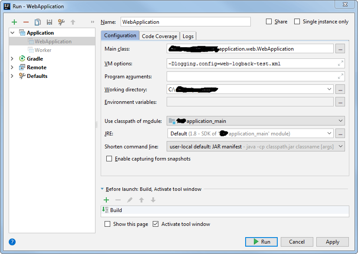Click the Main class text field
Image resolution: width=358 pixels, height=254 pixels.
[x=250, y=49]
